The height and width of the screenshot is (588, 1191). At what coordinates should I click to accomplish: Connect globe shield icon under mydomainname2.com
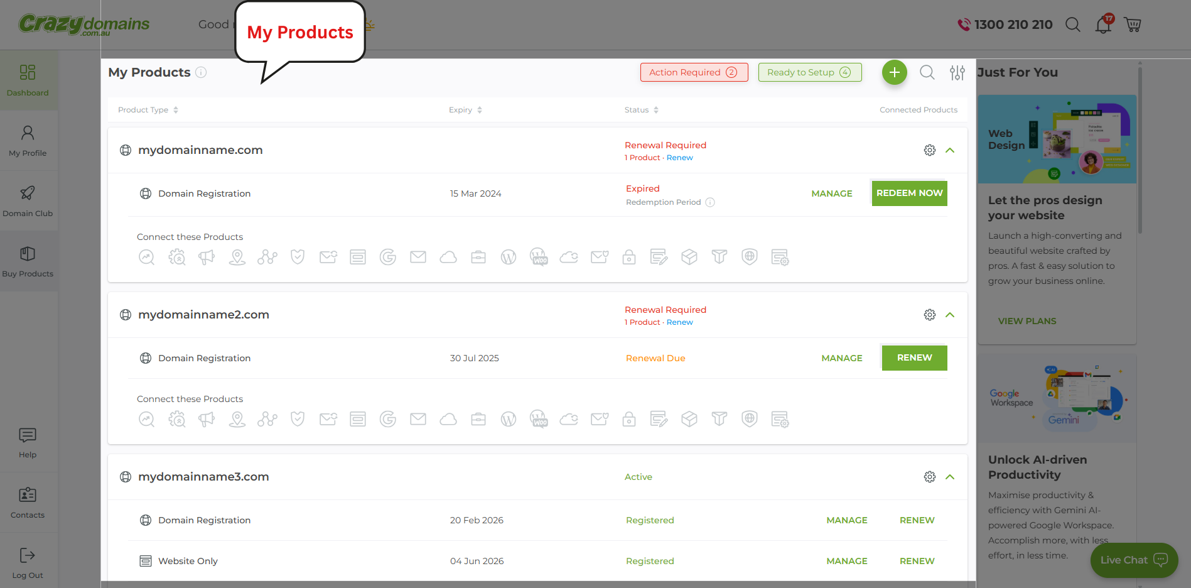[750, 419]
